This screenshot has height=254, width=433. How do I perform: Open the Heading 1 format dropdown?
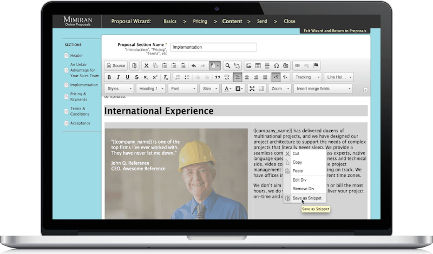tap(151, 89)
